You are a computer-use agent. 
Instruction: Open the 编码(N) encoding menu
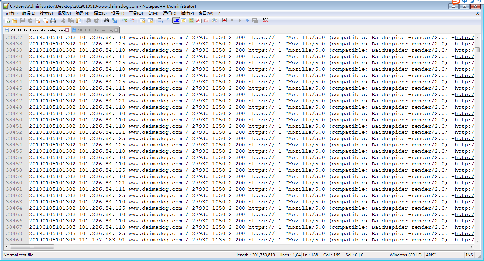click(82, 13)
